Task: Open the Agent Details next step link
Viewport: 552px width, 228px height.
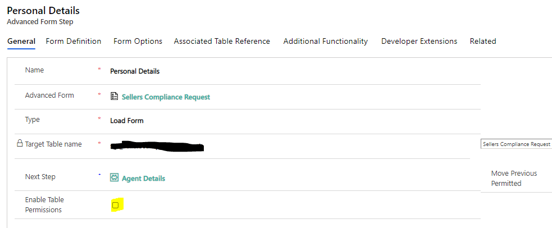Action: click(143, 179)
